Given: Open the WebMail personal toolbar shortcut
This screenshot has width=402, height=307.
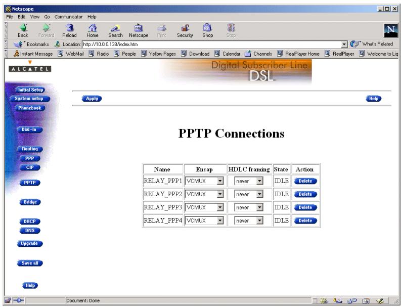Looking at the screenshot, I should click(x=71, y=54).
